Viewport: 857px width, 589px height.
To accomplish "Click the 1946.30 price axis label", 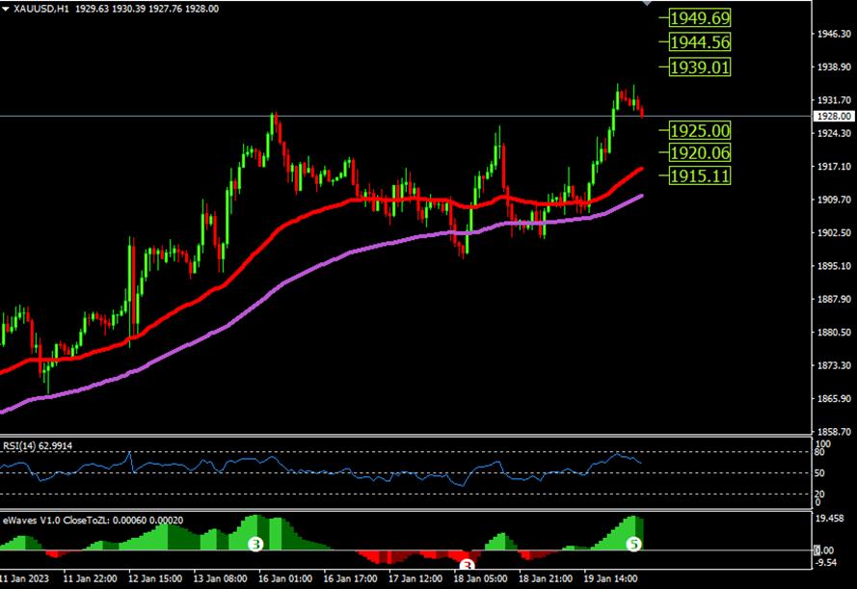I will [x=832, y=34].
